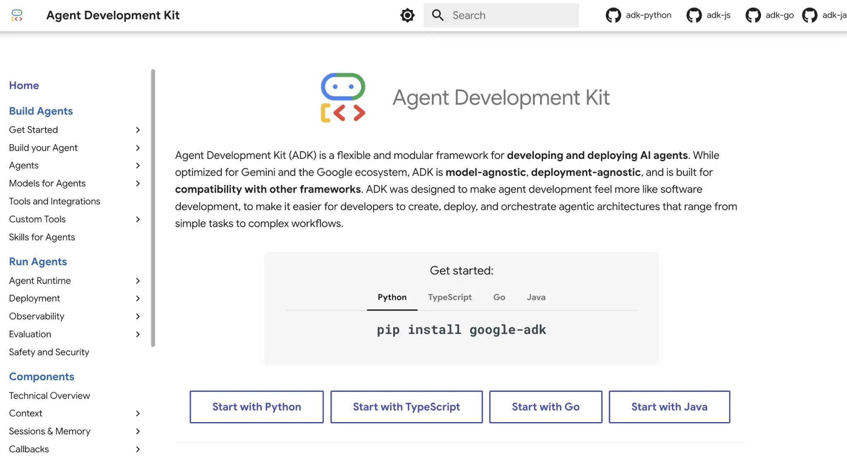
Task: Open the adk-java GitHub repository icon
Action: [809, 15]
